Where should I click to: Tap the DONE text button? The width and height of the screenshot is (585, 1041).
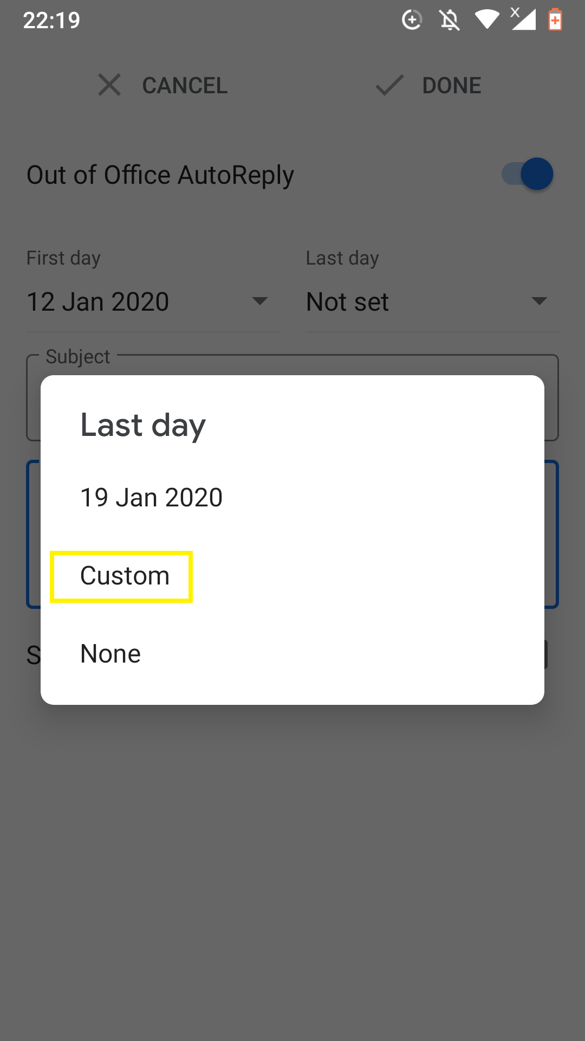click(x=452, y=86)
